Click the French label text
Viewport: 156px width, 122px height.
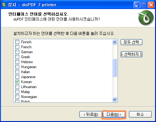tap(26, 47)
